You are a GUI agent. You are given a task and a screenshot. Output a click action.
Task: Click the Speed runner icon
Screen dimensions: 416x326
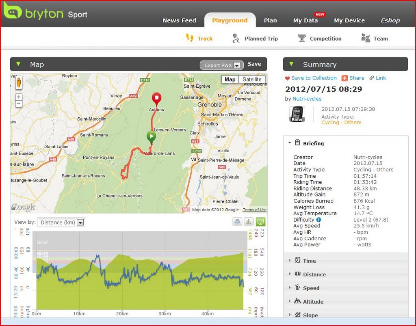tap(298, 287)
